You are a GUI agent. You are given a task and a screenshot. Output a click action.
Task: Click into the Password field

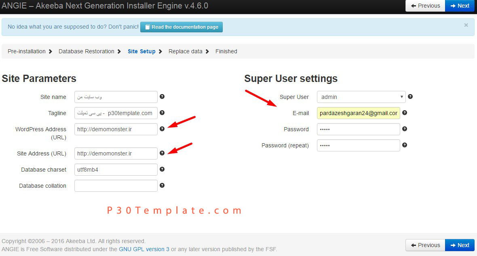(x=359, y=129)
